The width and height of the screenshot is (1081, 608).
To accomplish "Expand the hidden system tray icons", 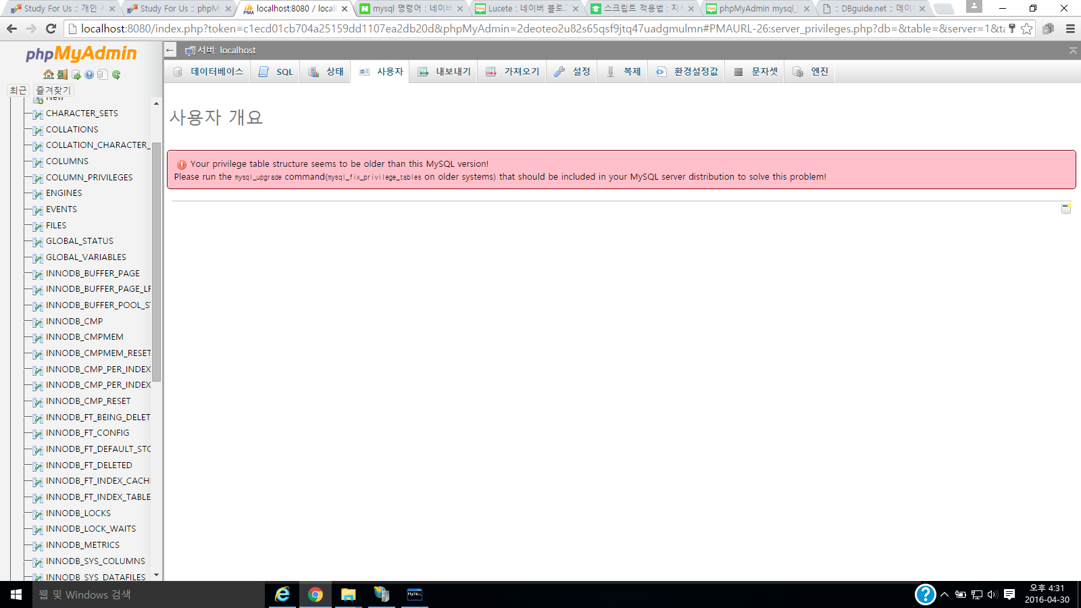I will 945,594.
